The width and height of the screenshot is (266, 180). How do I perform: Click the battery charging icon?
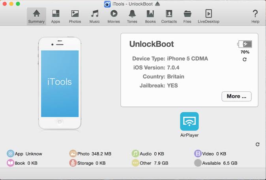(245, 44)
